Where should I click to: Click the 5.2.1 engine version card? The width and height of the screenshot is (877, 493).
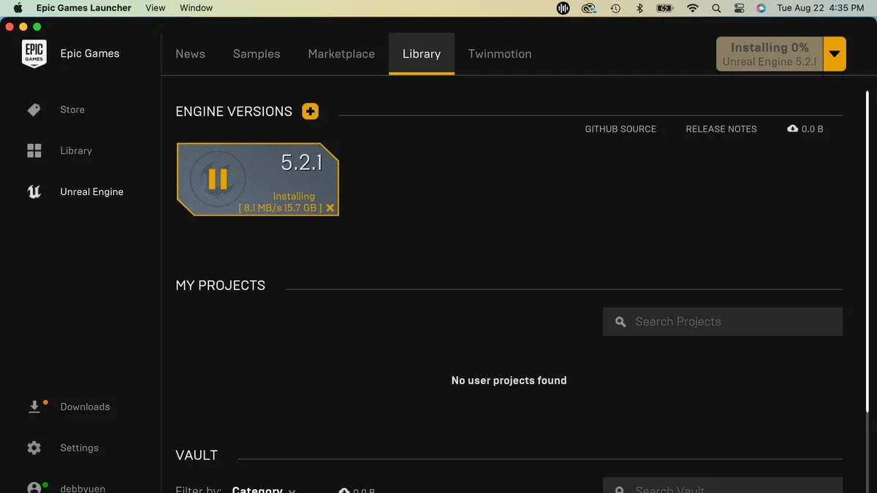[258, 180]
